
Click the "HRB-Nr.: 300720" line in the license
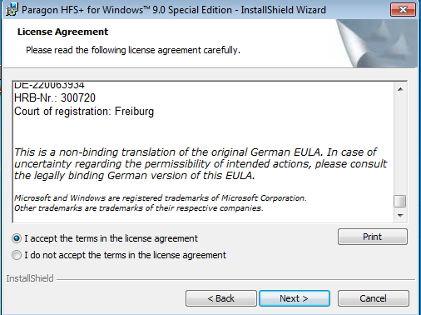pyautogui.click(x=55, y=97)
